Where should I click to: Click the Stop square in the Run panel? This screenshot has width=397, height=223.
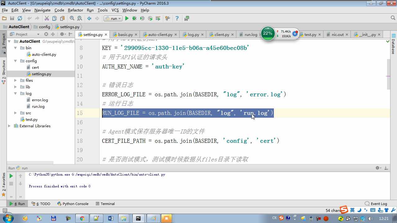(11, 184)
